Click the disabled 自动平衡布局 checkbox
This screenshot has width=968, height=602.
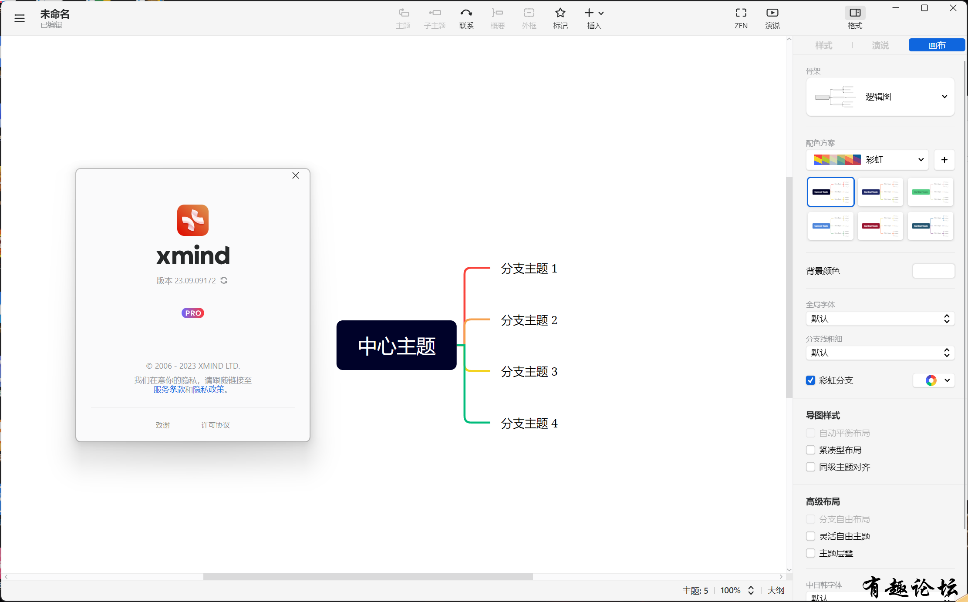click(810, 433)
